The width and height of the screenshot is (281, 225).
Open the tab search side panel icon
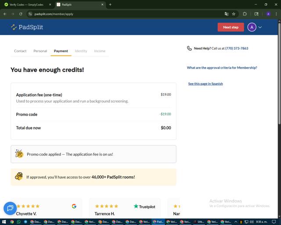[256, 14]
